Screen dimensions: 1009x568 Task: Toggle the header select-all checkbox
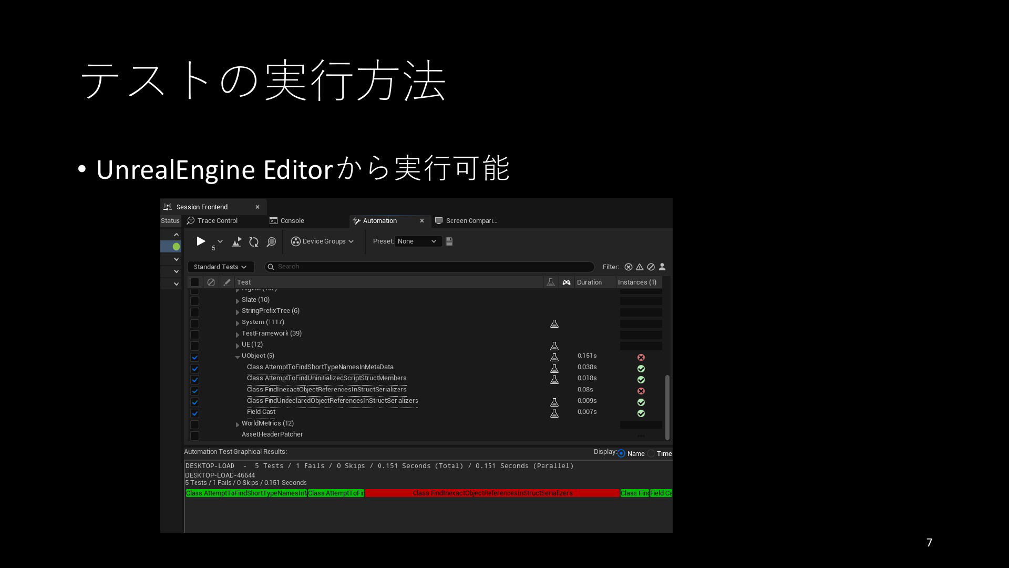194,282
